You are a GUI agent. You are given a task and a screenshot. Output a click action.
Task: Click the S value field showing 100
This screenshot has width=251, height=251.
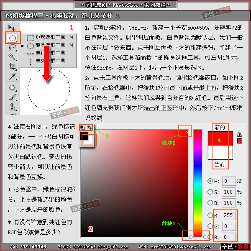click(x=229, y=192)
